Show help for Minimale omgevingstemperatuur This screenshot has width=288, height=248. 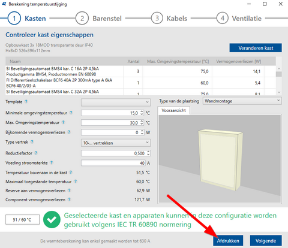tap(71, 113)
